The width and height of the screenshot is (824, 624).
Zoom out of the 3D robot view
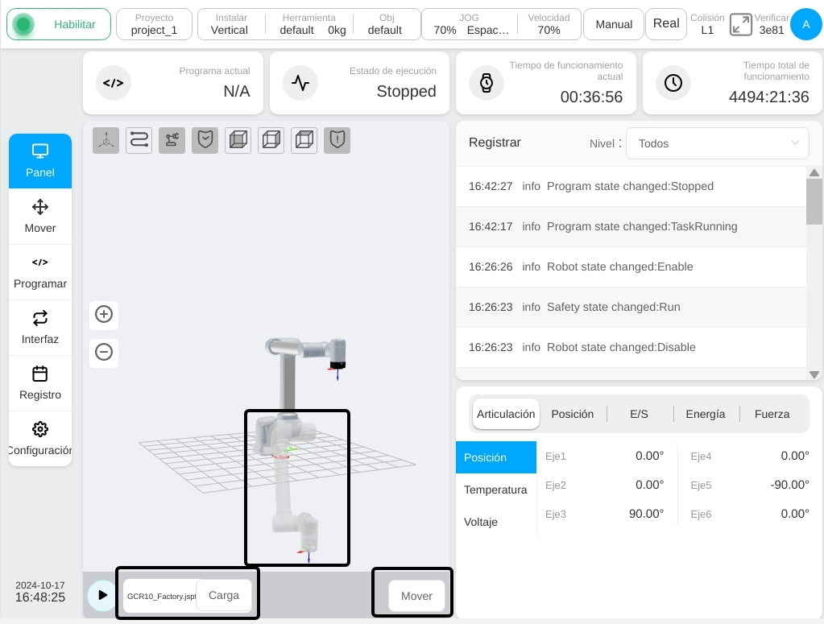pos(104,352)
